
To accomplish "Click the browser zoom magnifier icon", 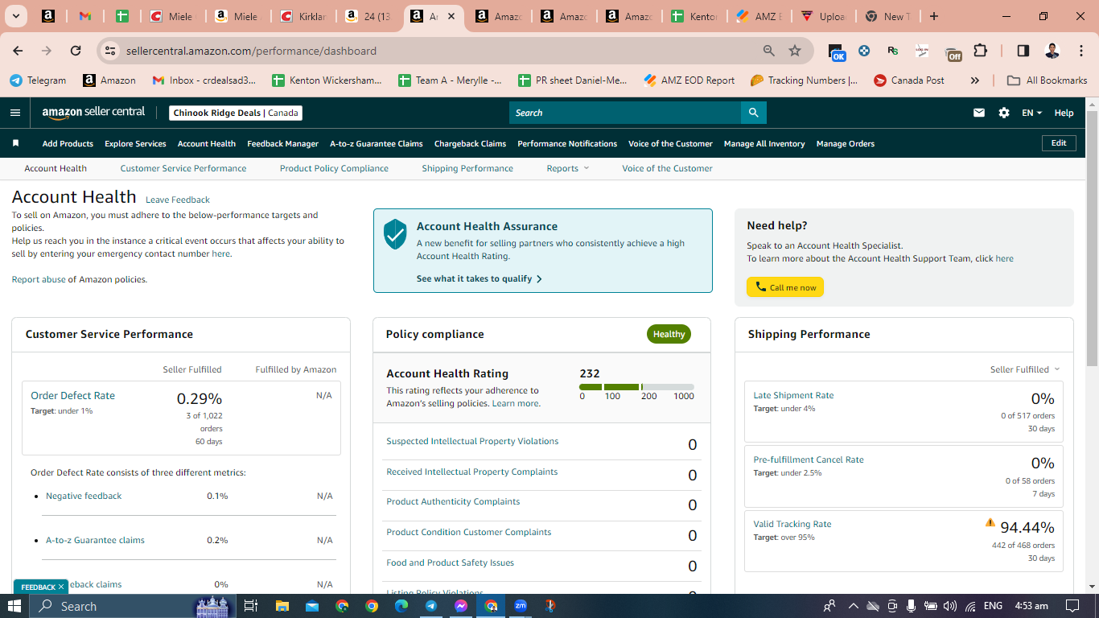I will pos(769,51).
